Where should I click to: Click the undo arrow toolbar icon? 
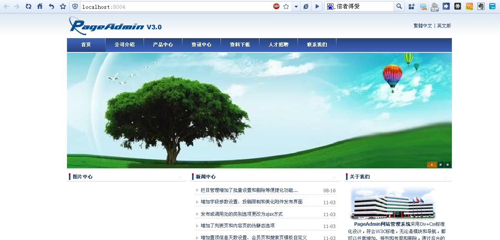tap(51, 6)
